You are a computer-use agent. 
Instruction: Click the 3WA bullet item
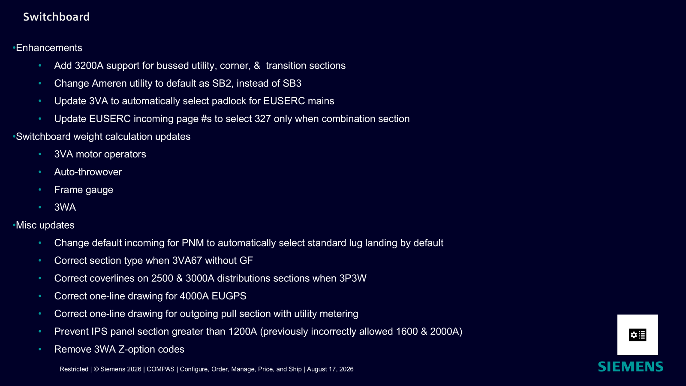[x=65, y=207]
